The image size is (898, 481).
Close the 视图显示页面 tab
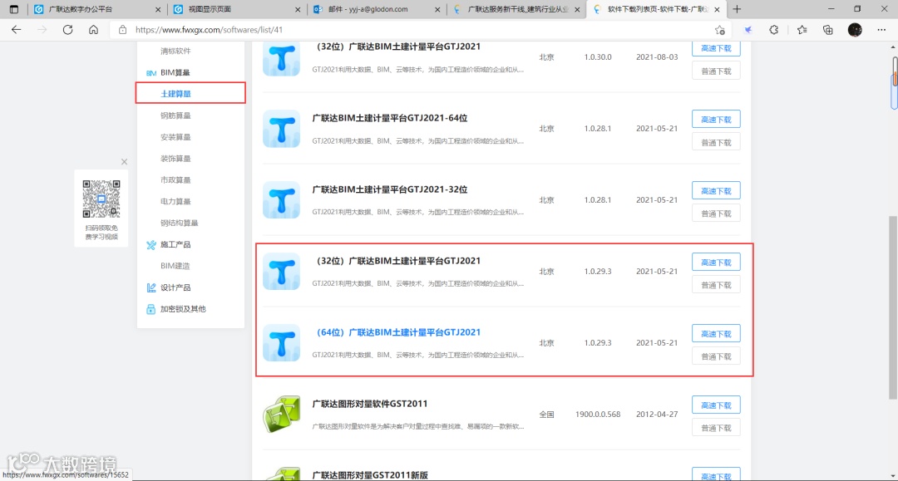coord(298,9)
